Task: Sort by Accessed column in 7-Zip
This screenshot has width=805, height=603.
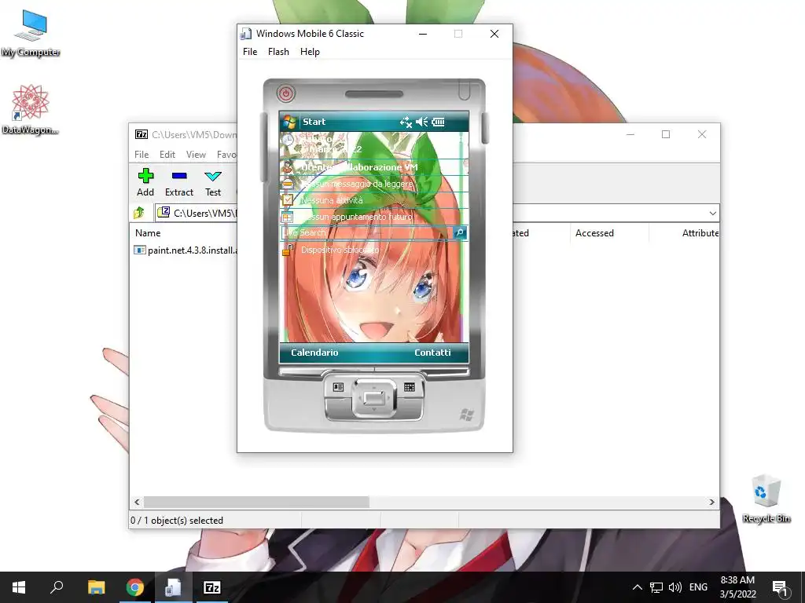Action: pos(594,232)
